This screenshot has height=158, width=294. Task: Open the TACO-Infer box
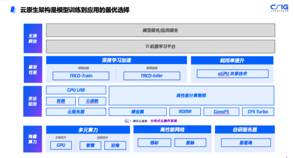point(152,76)
